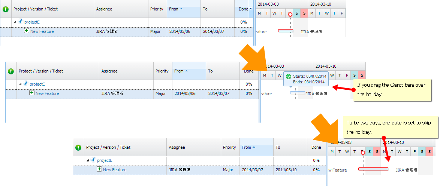Click green plus icon beside New Feature, middle panel

click(x=32, y=93)
